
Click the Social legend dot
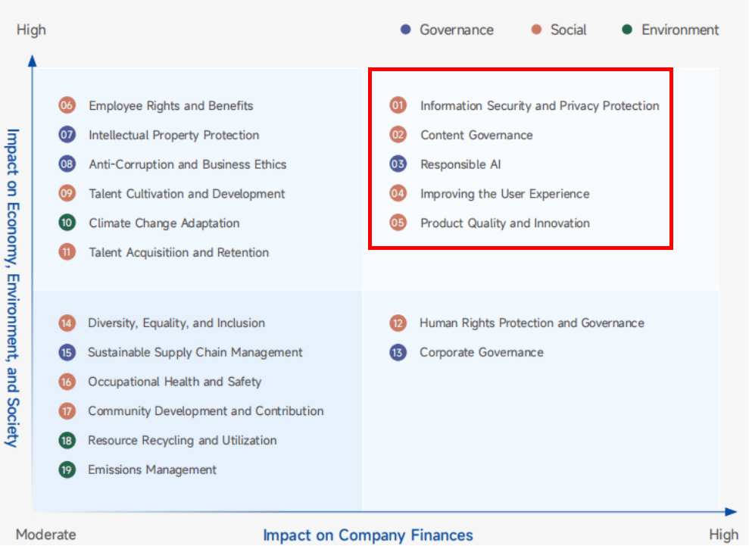[x=536, y=30]
